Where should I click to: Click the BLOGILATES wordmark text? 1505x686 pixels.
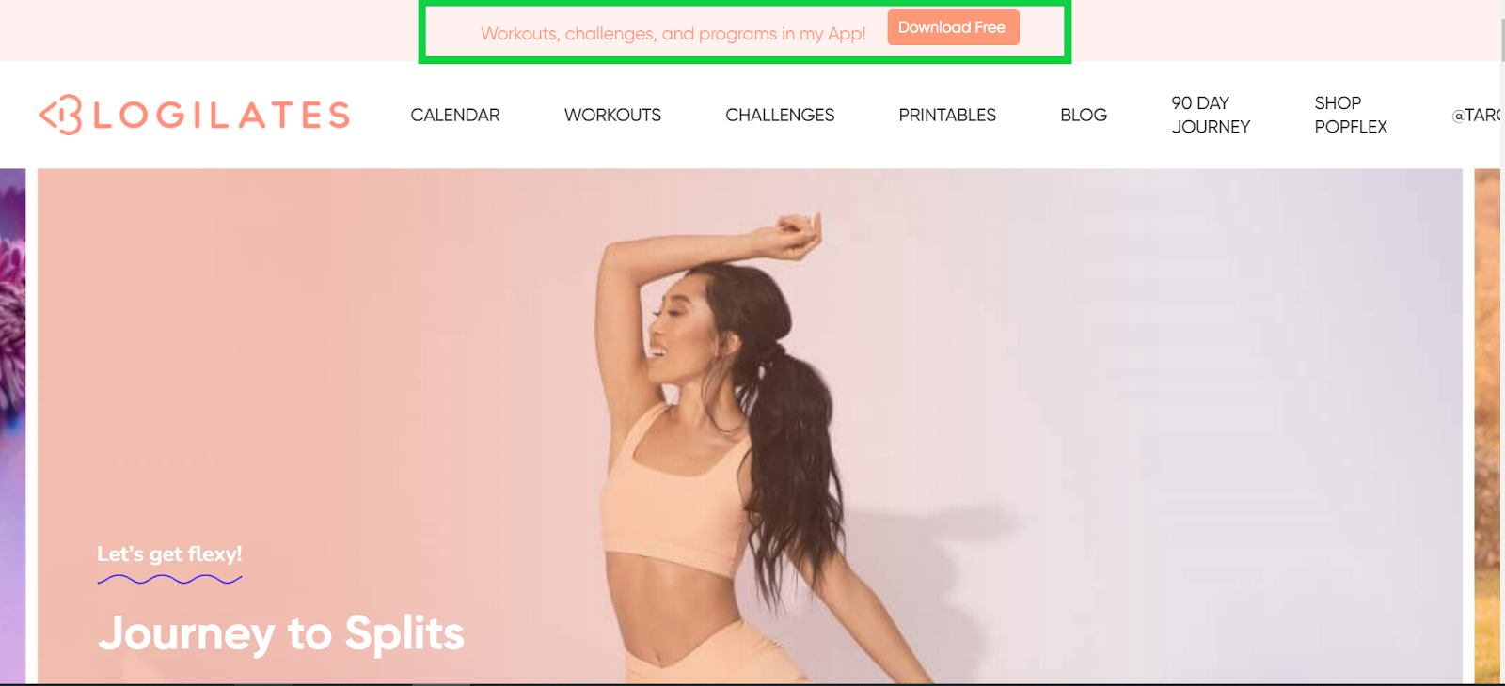click(x=221, y=115)
